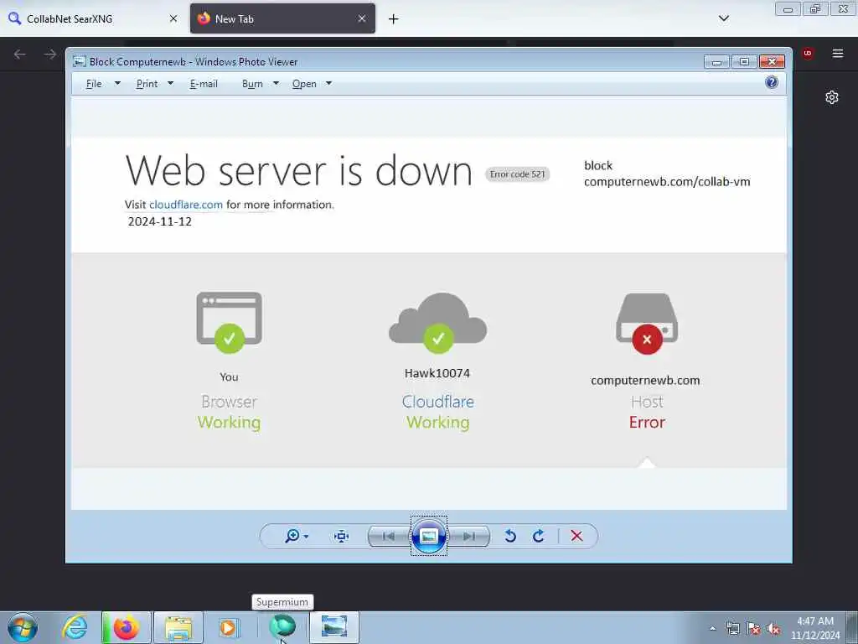Maximize the Photo Viewer window

click(744, 61)
